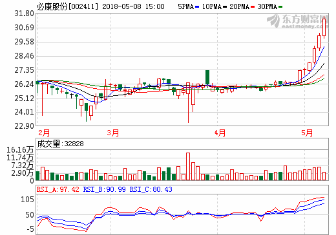Click the last candlestick at top right

(324, 27)
